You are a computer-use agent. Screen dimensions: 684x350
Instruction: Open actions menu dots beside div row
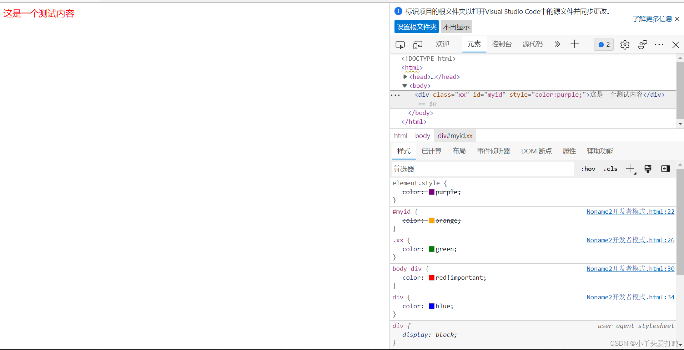[396, 95]
